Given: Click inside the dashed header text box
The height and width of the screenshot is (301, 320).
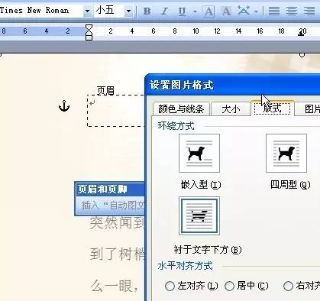Looking at the screenshot, I should 116,111.
